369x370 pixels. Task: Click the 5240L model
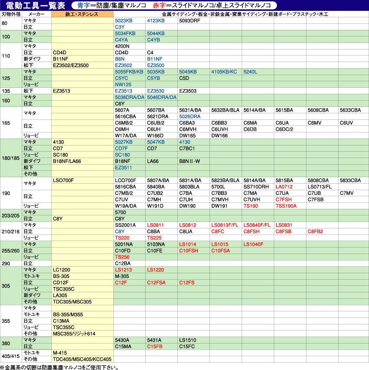point(250,72)
